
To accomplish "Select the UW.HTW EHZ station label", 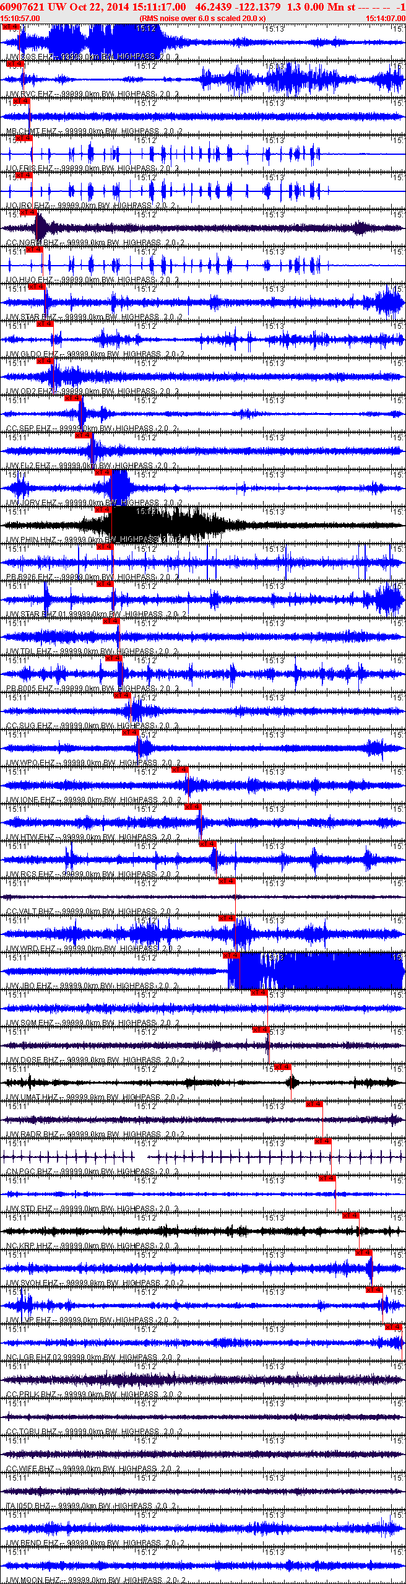I will coord(93,837).
